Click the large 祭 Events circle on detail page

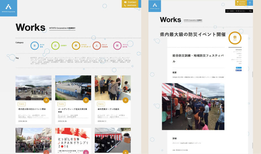tap(235, 38)
